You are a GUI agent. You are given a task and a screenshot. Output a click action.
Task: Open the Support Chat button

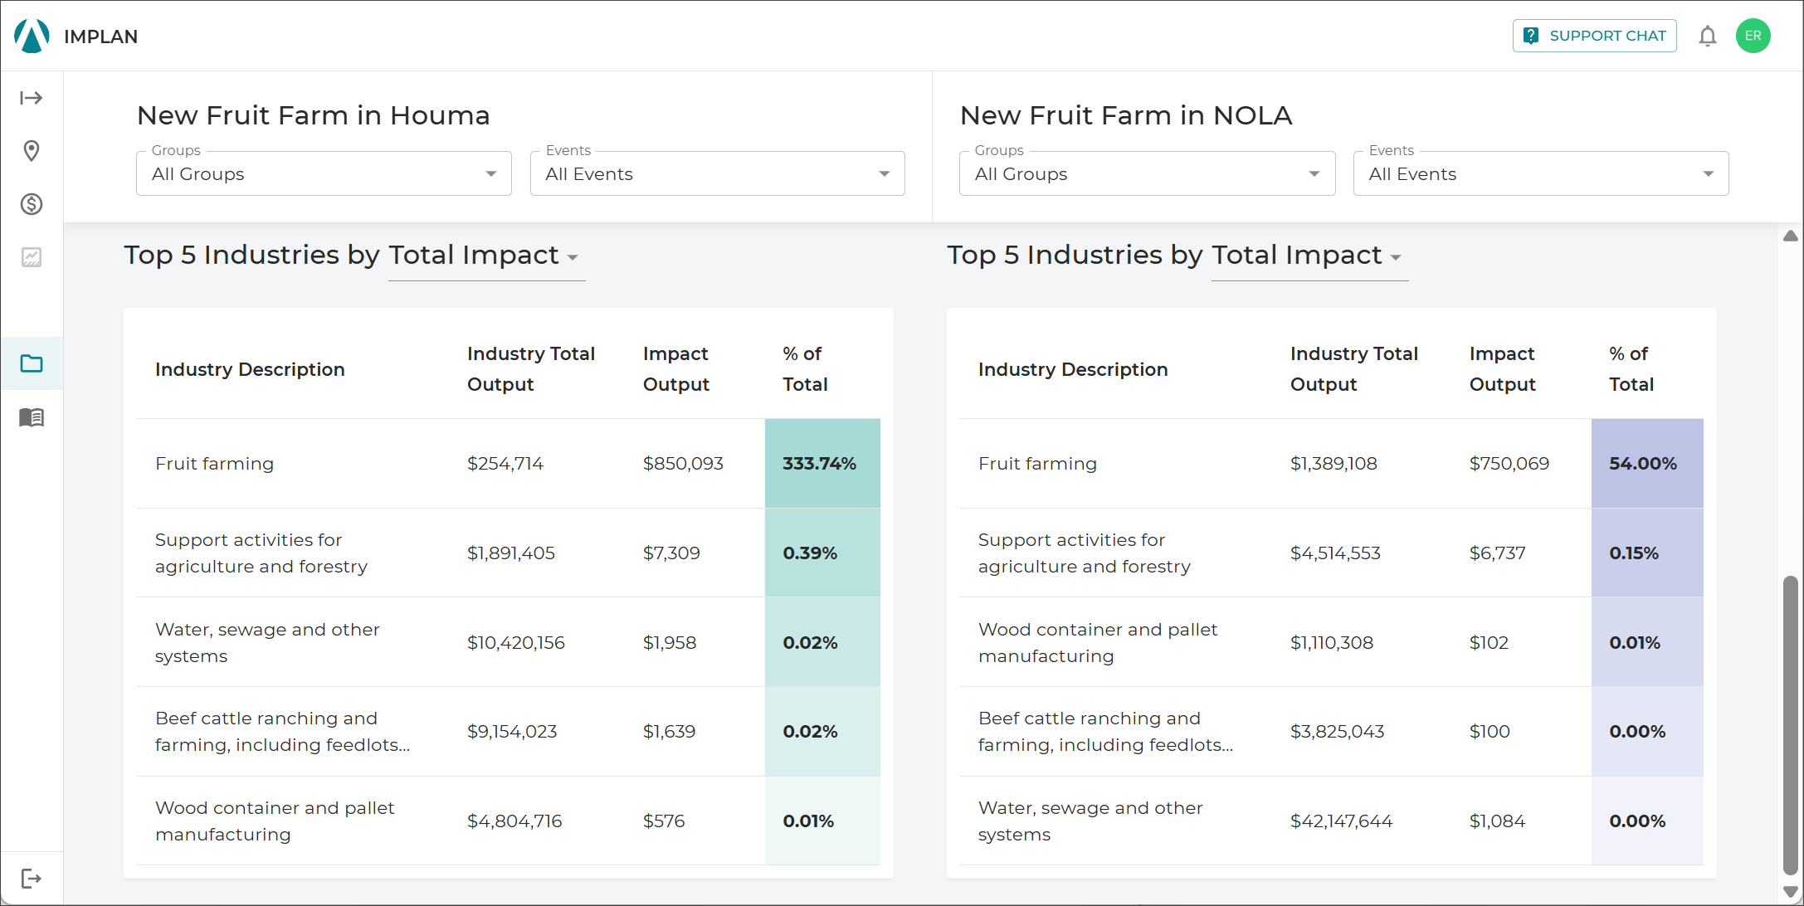[1594, 36]
